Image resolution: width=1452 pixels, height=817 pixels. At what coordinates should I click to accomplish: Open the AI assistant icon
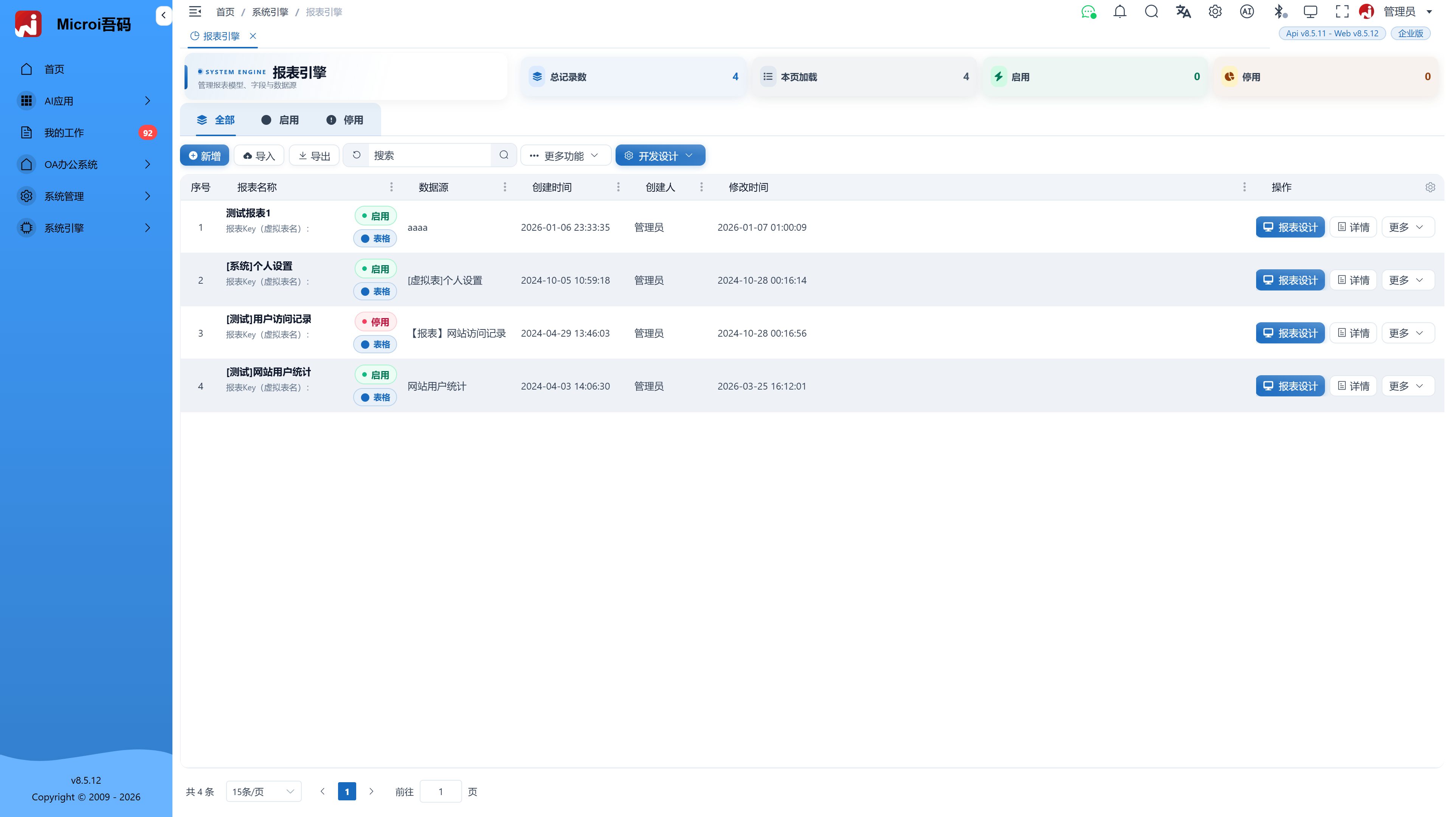click(x=1247, y=11)
